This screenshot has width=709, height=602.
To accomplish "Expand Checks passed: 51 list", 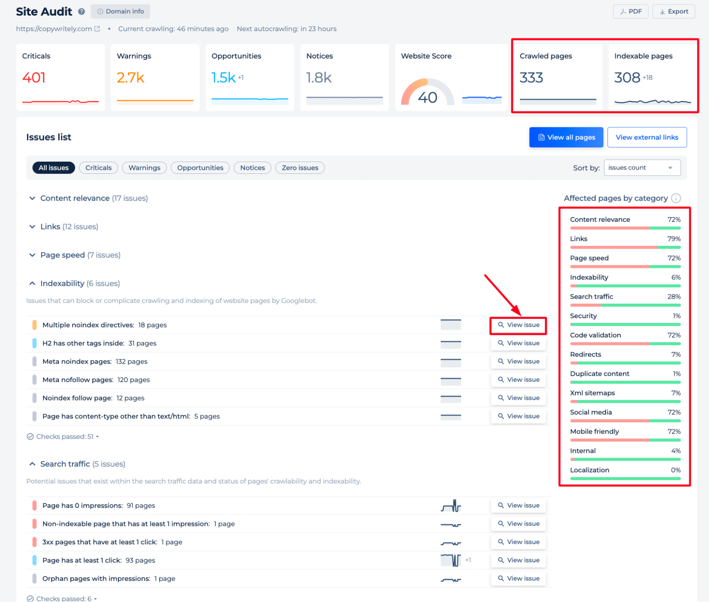I will pyautogui.click(x=63, y=437).
